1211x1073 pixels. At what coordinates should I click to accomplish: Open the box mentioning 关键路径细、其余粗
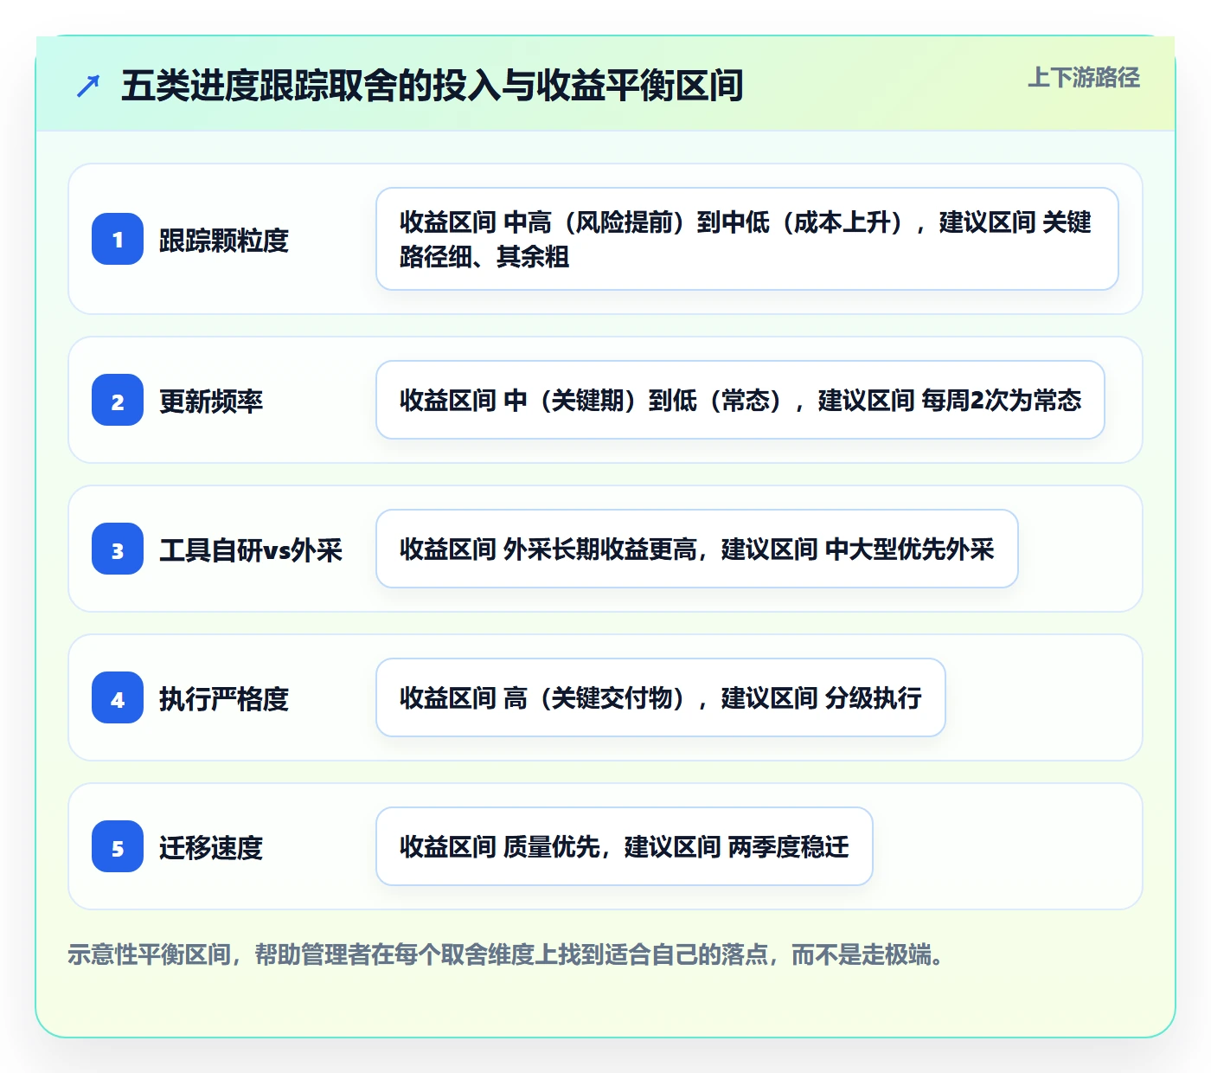747,239
